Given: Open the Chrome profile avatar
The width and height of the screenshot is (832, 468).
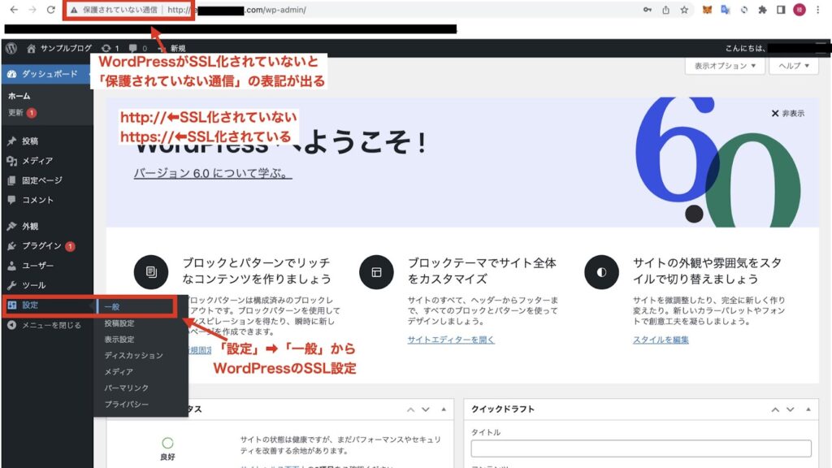Looking at the screenshot, I should [x=799, y=10].
